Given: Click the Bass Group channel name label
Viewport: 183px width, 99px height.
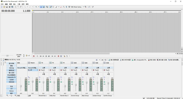Looking at the screenshot, I should (x=85, y=95).
